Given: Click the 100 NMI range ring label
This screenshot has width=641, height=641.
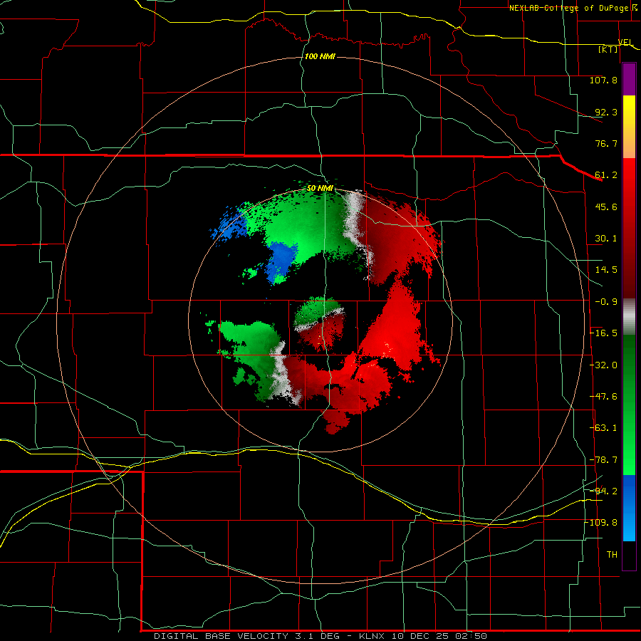Looking at the screenshot, I should click(x=320, y=56).
